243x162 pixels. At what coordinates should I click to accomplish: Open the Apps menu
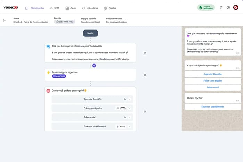[70, 8]
